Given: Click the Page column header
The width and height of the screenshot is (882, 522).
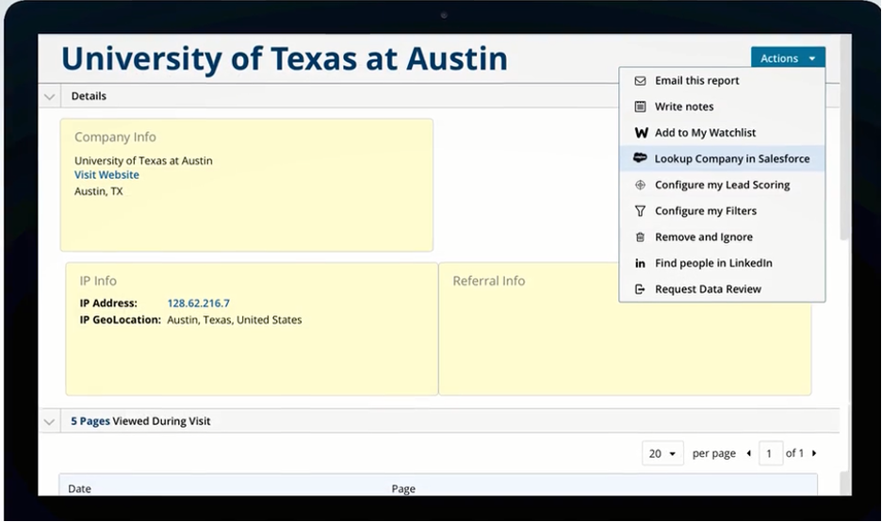Looking at the screenshot, I should click(x=403, y=488).
